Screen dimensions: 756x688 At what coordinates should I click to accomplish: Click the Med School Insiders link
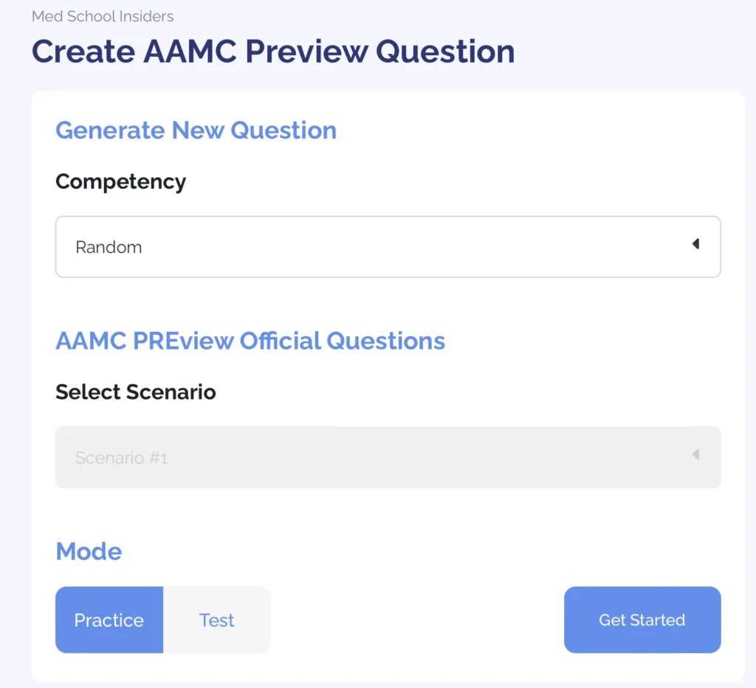click(x=103, y=16)
